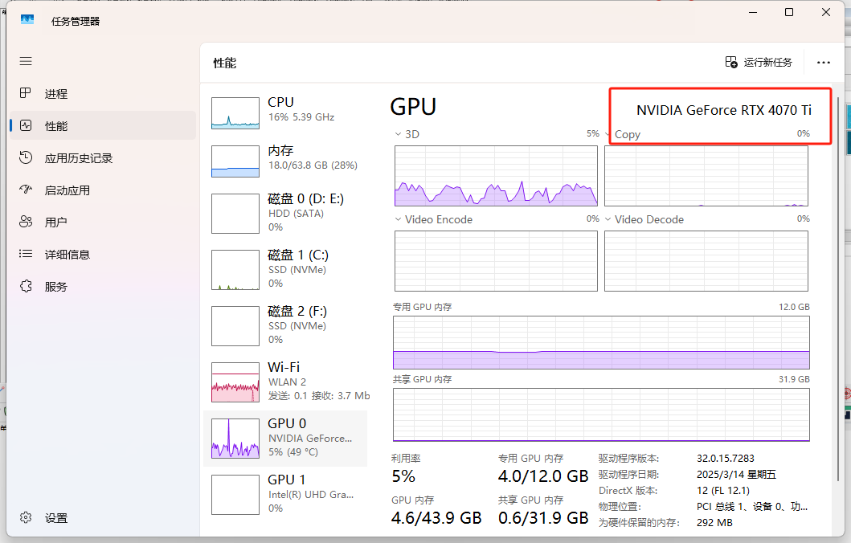This screenshot has height=543, width=851.
Task: Click the 运行新任务 button
Action: (x=759, y=63)
